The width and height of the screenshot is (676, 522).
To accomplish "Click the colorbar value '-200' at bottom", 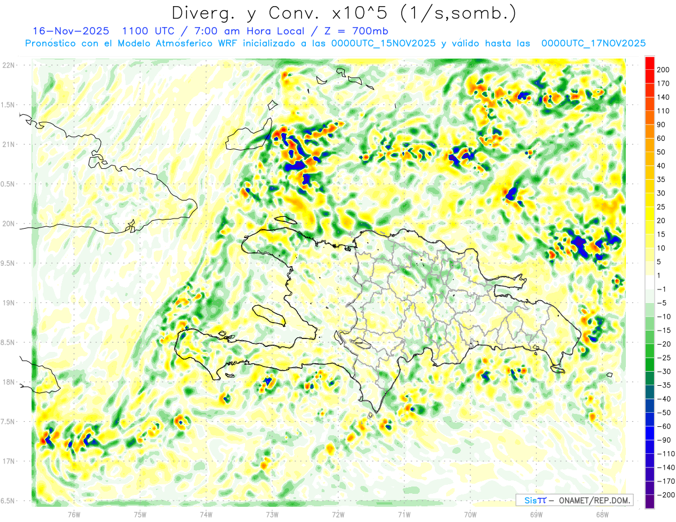I will (666, 494).
